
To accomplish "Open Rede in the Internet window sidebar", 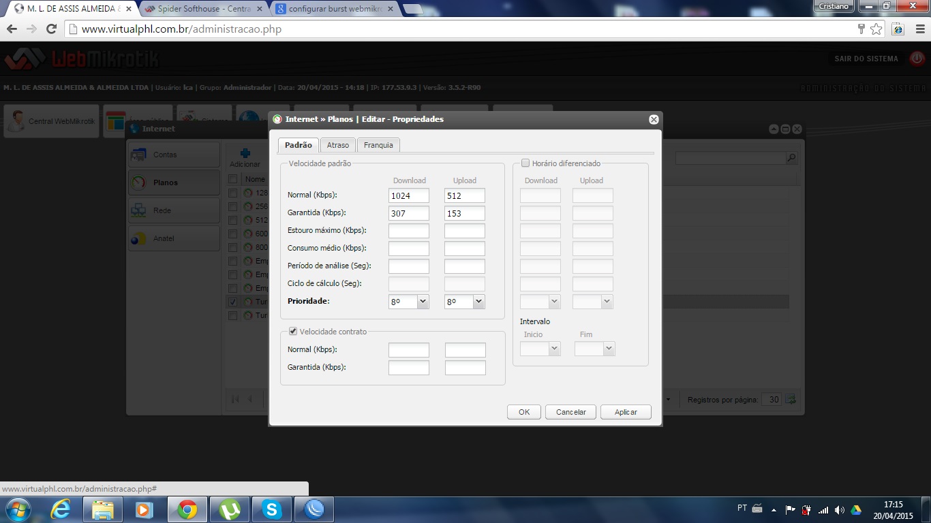I will tap(174, 210).
